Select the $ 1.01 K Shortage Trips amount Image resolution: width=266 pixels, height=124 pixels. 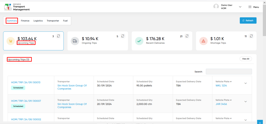click(x=217, y=39)
